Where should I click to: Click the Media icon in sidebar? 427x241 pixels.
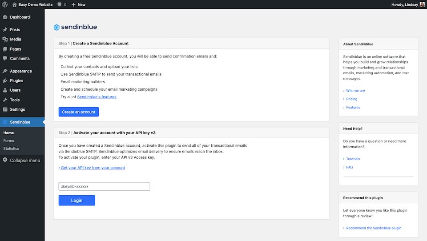[5, 39]
